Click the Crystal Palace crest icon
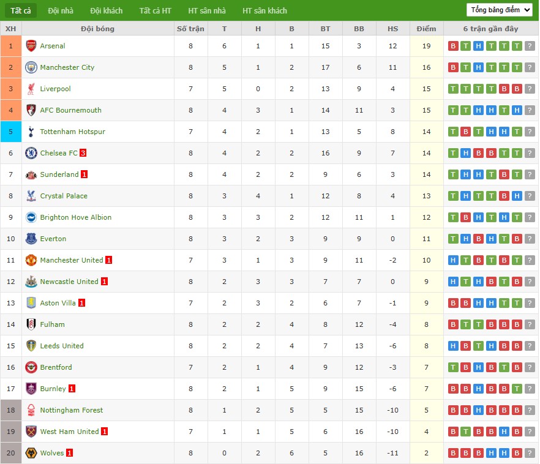The image size is (540, 464). [31, 196]
